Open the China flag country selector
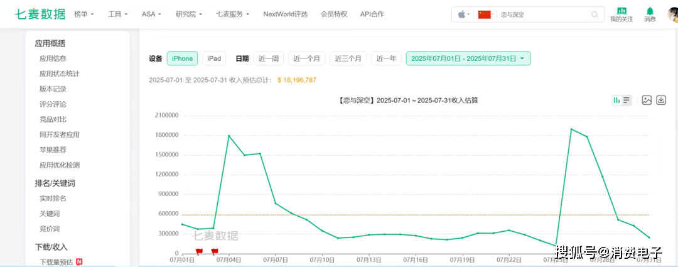The width and height of the screenshot is (678, 267). (485, 14)
